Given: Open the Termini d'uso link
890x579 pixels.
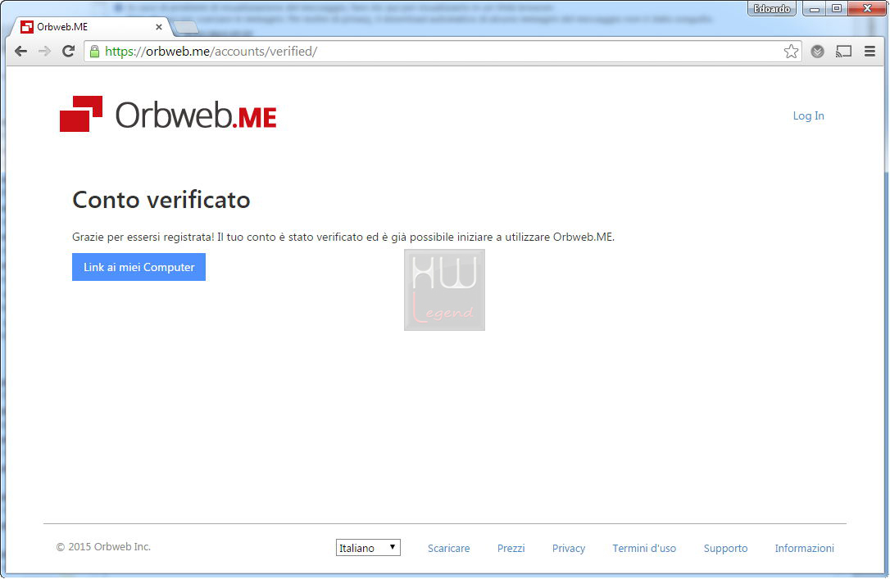Looking at the screenshot, I should point(644,549).
